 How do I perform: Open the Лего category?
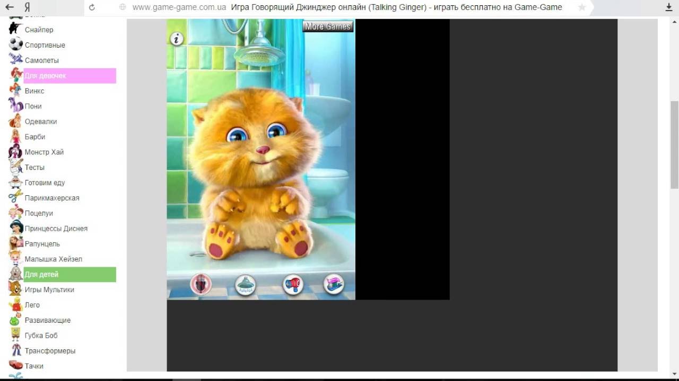point(32,305)
